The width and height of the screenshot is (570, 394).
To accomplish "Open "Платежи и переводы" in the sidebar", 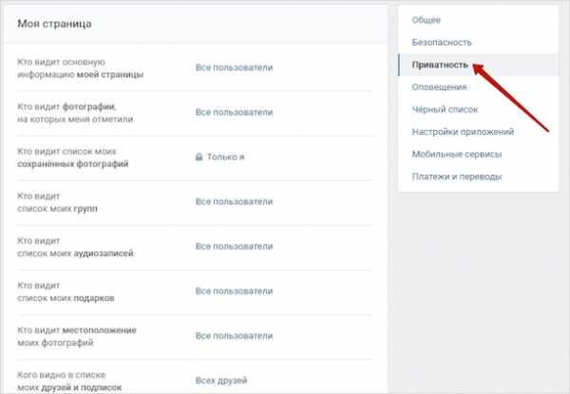I will click(x=457, y=176).
